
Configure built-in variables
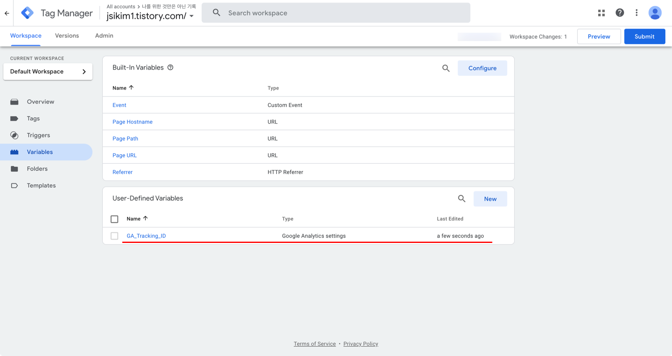pyautogui.click(x=482, y=68)
